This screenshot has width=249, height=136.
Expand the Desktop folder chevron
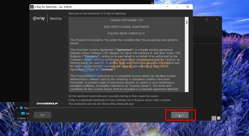[19, 114]
